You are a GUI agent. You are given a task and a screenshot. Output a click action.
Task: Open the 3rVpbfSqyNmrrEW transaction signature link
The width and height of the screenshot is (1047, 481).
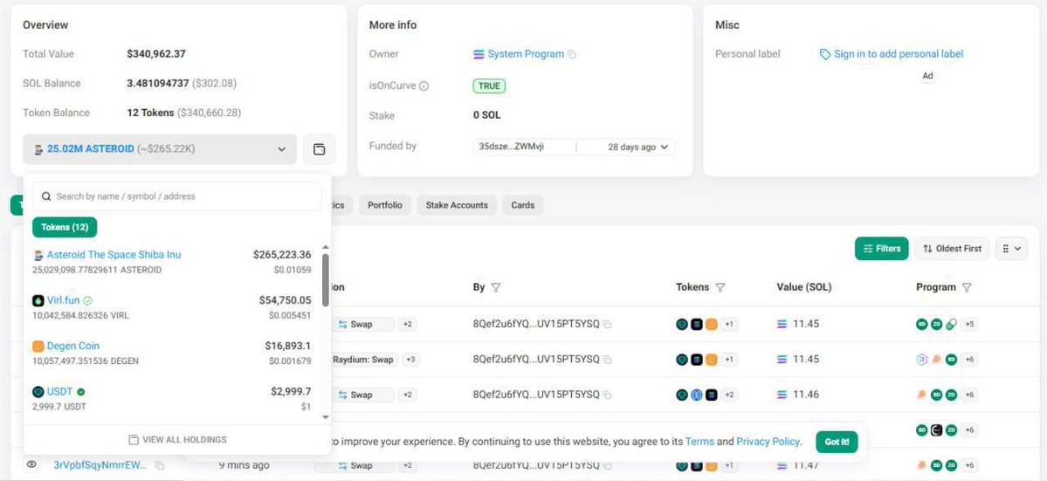(102, 465)
